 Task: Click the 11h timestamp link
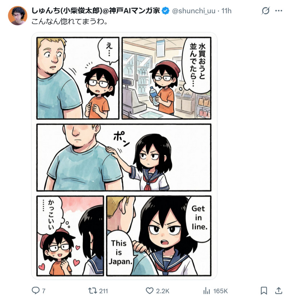click(226, 11)
